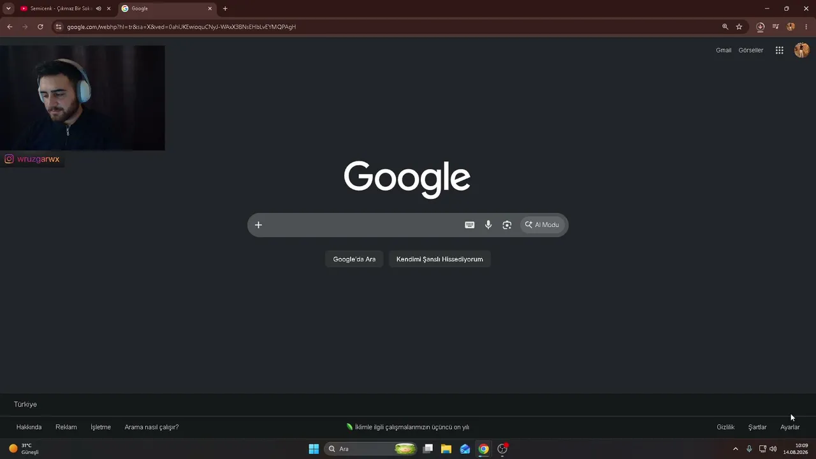Open the İşletme footer link

[x=101, y=427]
